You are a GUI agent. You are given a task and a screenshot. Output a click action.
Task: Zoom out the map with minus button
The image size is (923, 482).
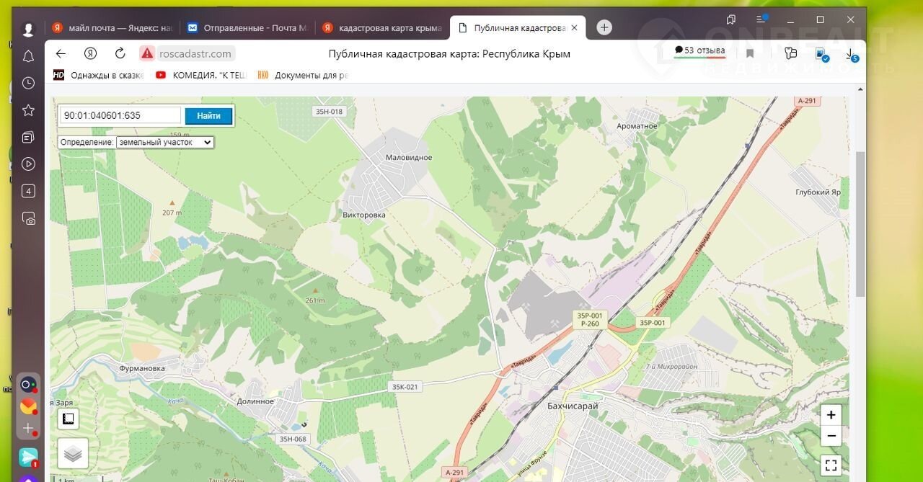[x=831, y=436]
